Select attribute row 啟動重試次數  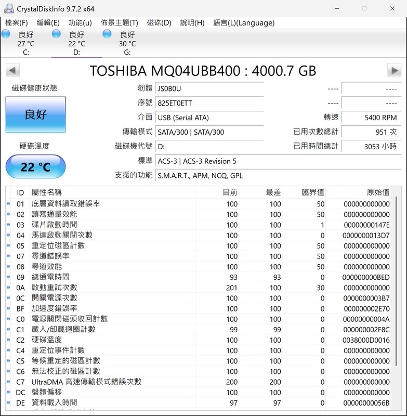tap(198, 288)
